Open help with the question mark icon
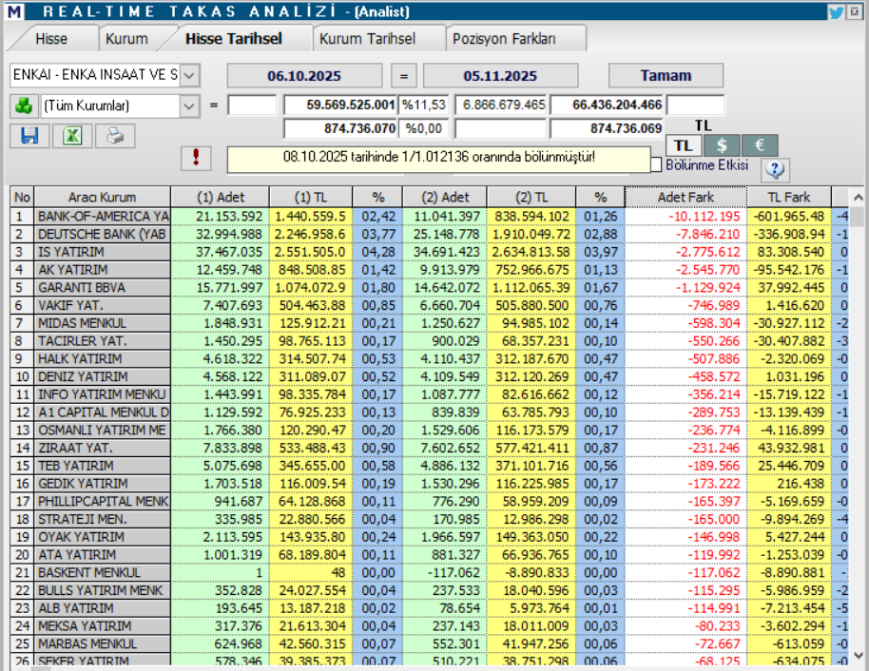This screenshot has height=671, width=869. tap(776, 169)
